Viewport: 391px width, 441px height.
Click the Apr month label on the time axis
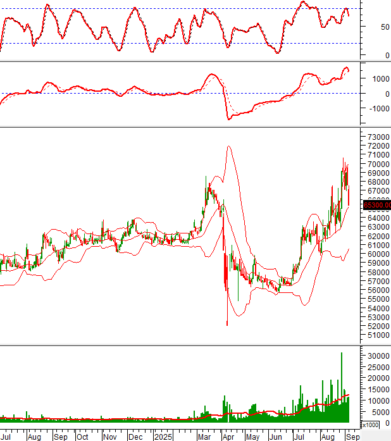[x=228, y=436]
